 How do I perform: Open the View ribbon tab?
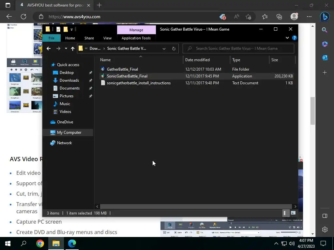pos(107,38)
